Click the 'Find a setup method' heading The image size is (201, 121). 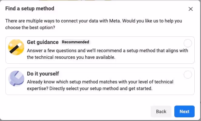pyautogui.click(x=30, y=8)
